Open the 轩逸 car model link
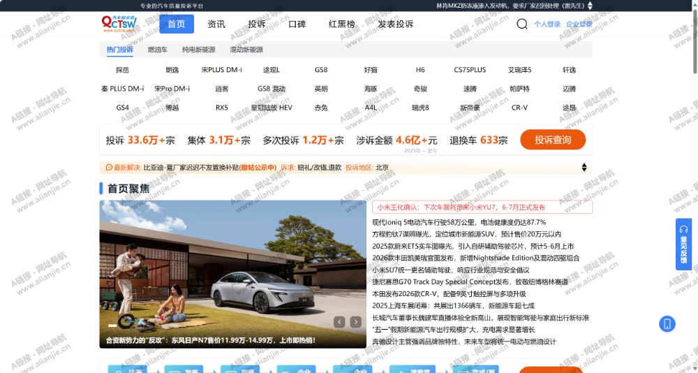698x373 pixels. 570,70
